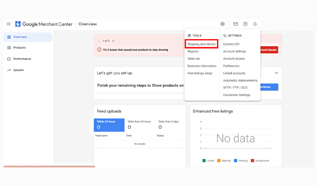
Task: Open SFTP / FTP / GCS settings
Action: pyautogui.click(x=235, y=87)
